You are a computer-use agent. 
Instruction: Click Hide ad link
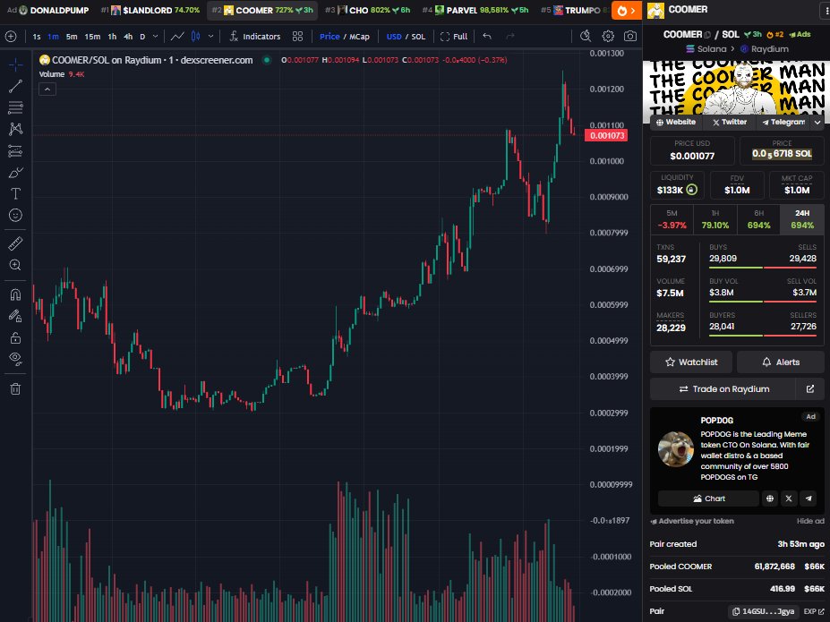click(x=810, y=521)
